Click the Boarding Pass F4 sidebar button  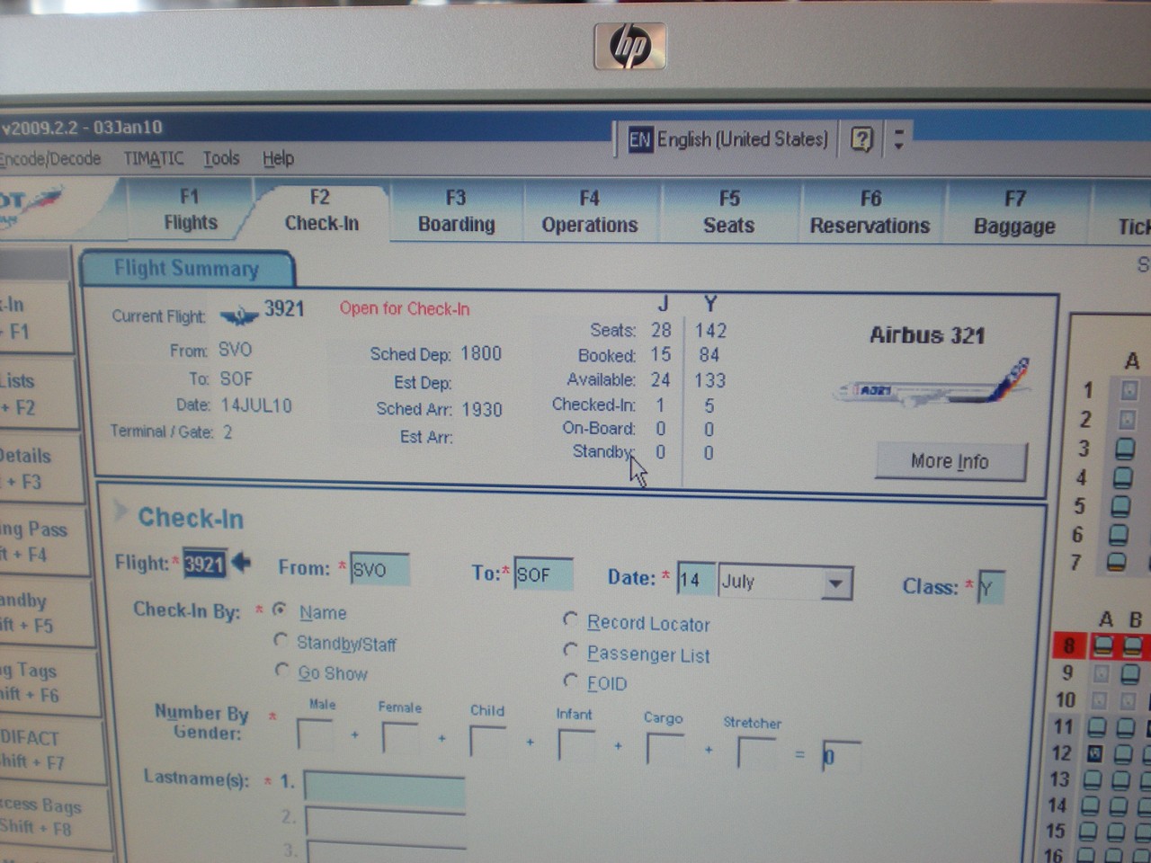[x=43, y=541]
